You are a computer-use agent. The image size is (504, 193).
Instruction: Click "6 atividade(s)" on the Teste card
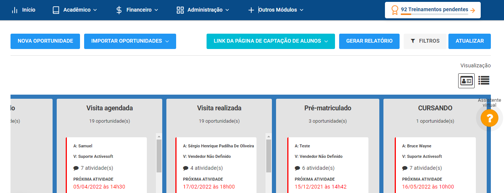[x=318, y=168]
